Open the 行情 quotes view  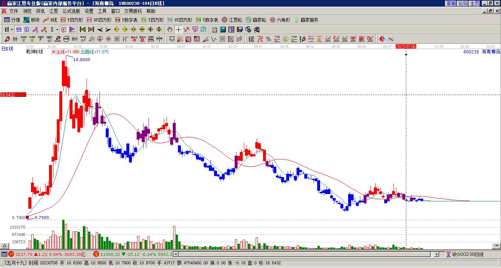click(x=12, y=20)
